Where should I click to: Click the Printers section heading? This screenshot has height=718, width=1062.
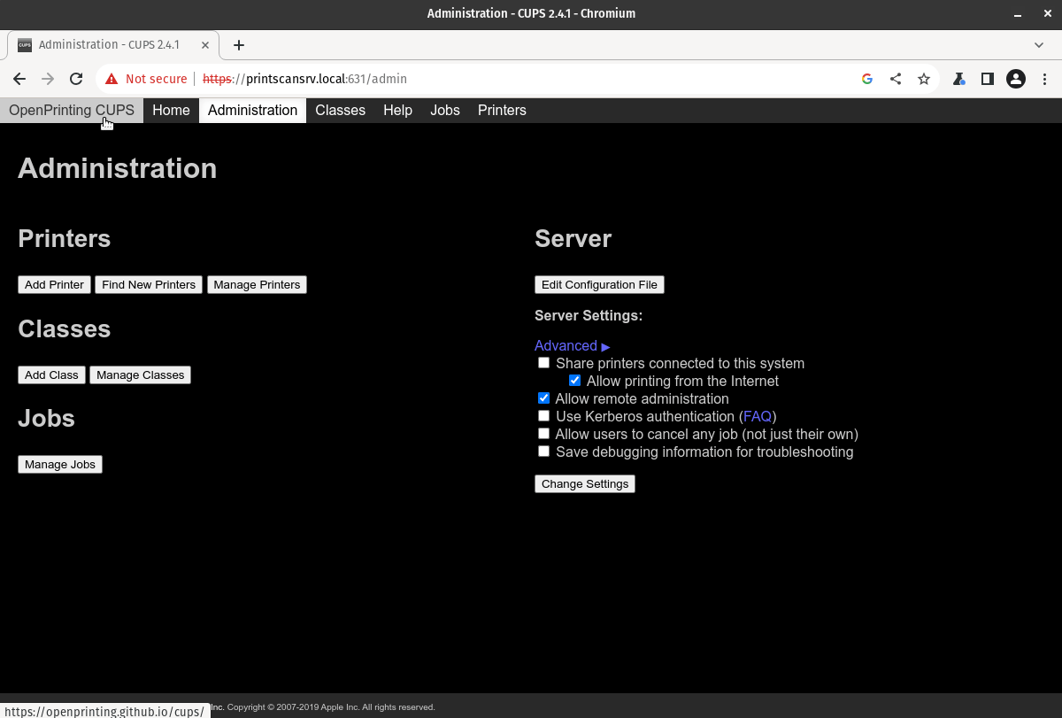(65, 239)
